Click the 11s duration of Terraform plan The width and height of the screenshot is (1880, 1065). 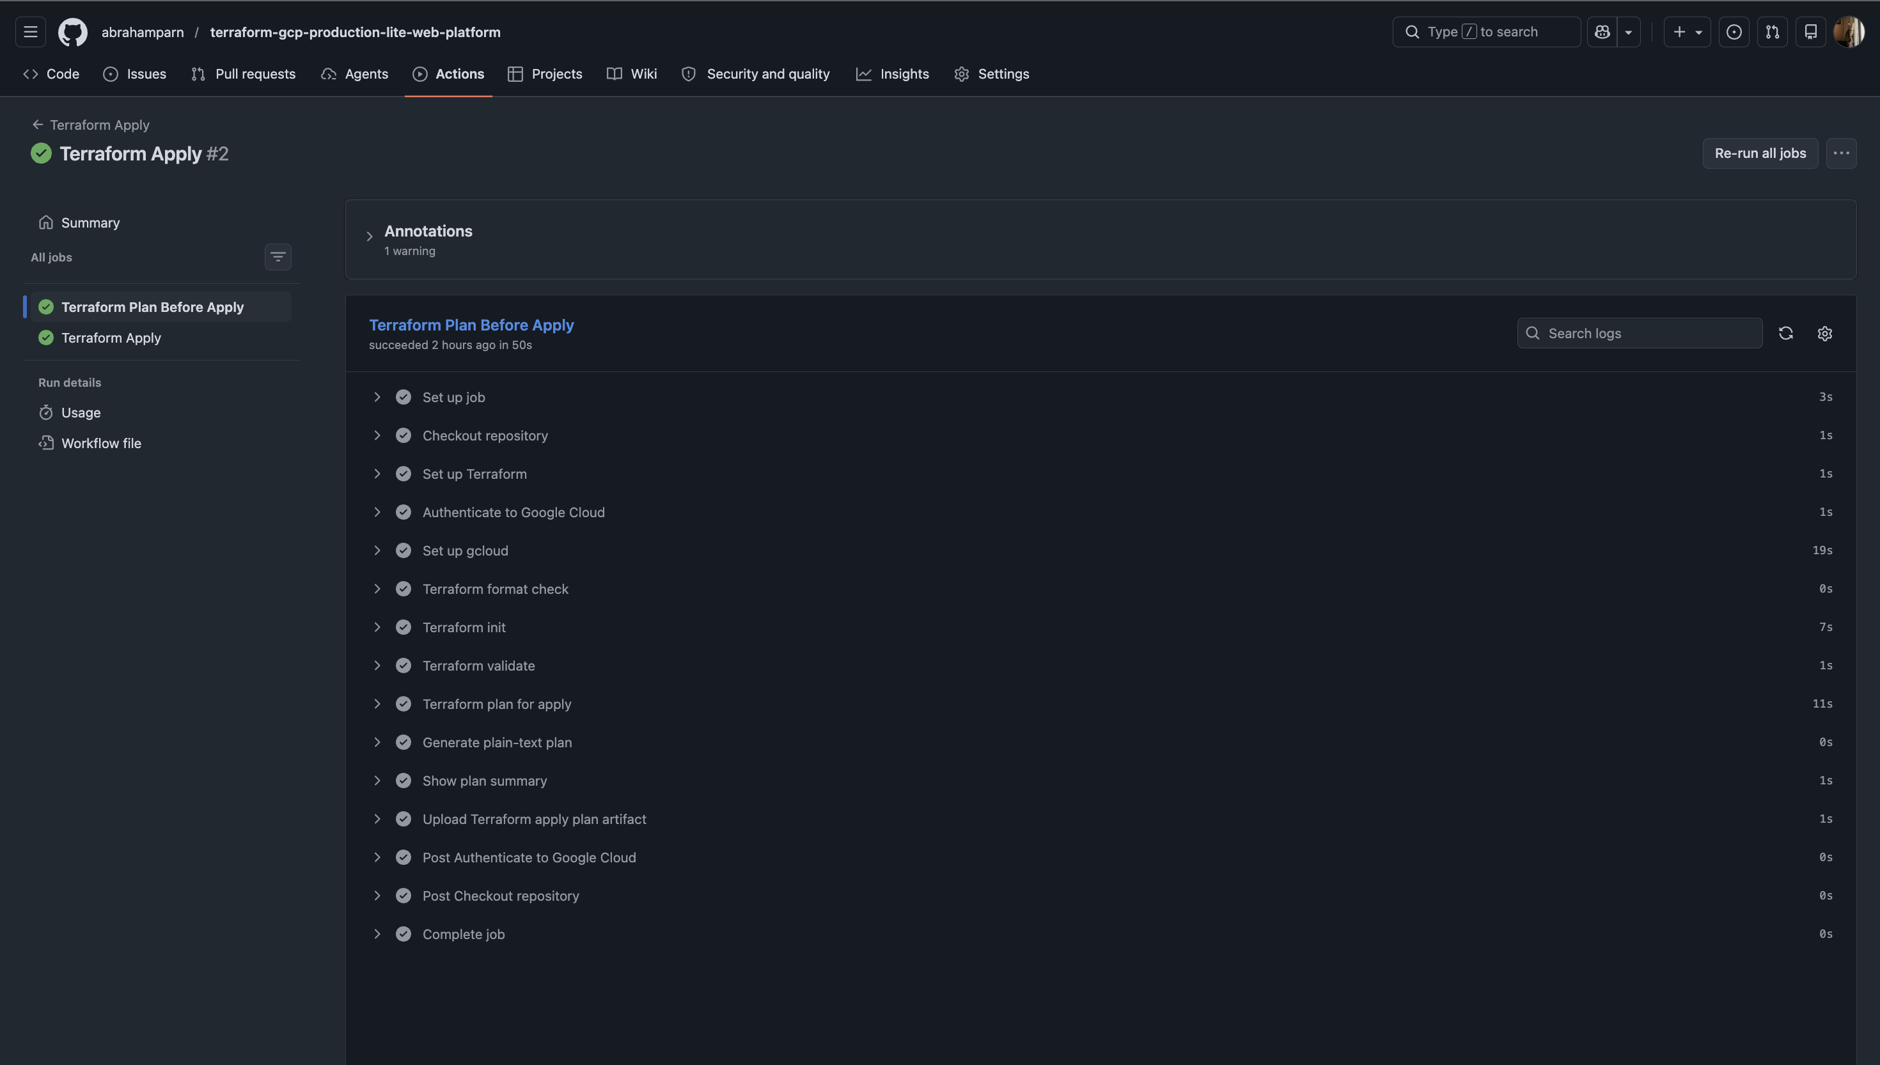coord(1822,704)
